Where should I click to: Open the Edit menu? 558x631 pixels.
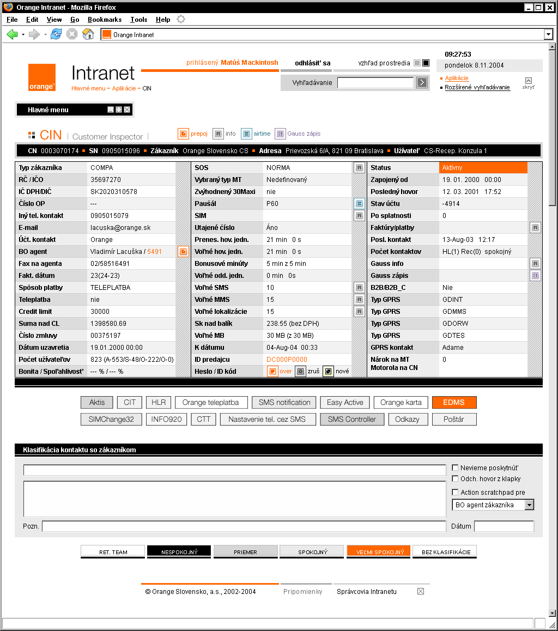tap(32, 19)
